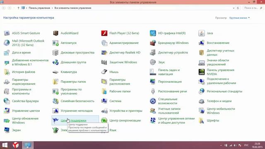The height and width of the screenshot is (149, 265).
Task: Open the Учетные записи пользователей link
Action: point(169,111)
